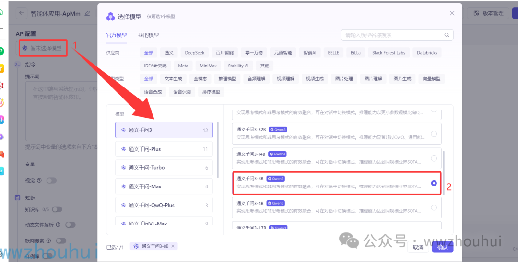Filter model type by 图片处理
518x262 pixels.
point(344,79)
